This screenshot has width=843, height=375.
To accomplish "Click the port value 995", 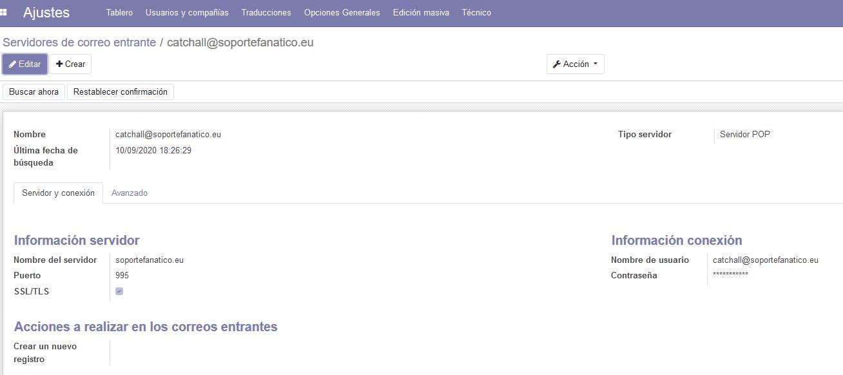I will (x=122, y=275).
